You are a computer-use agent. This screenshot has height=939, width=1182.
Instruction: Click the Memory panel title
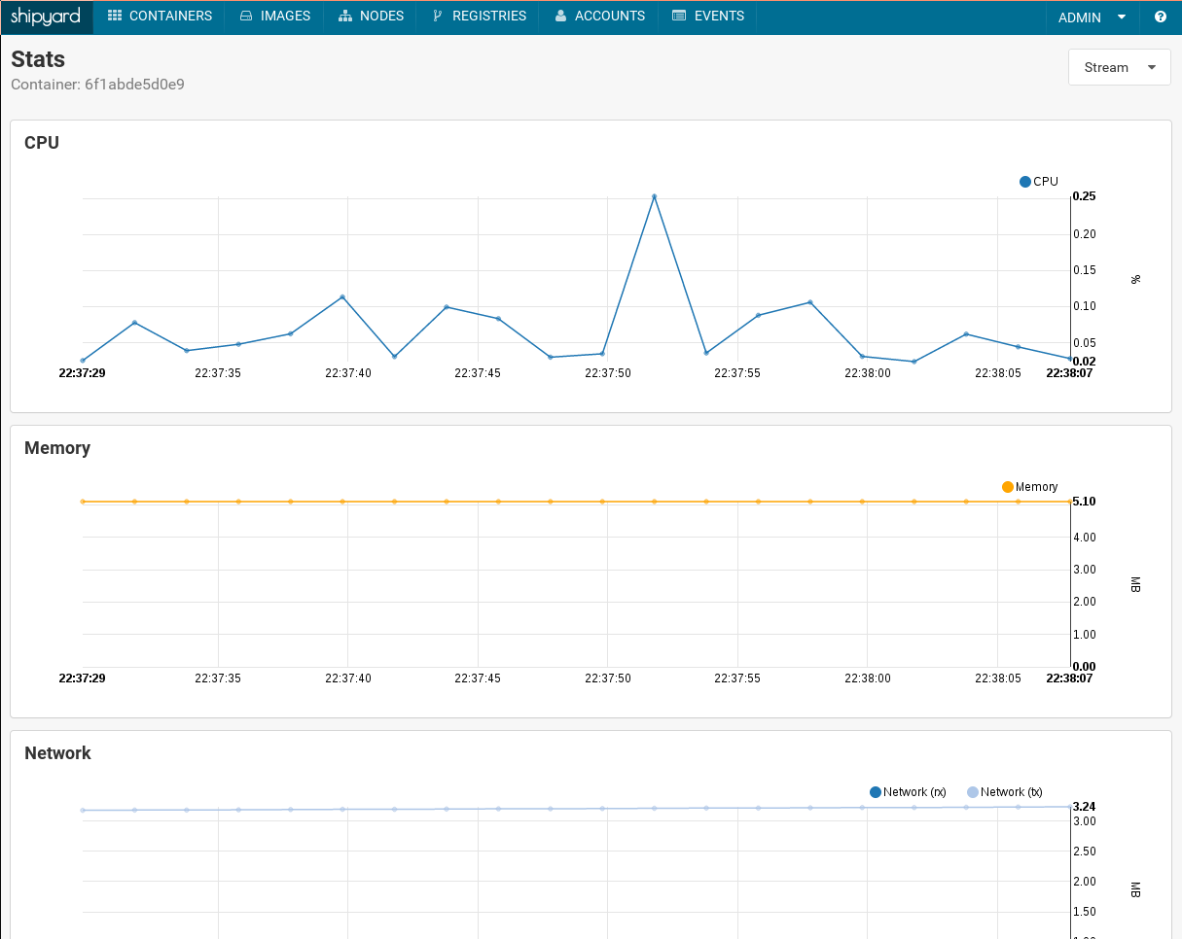click(57, 448)
